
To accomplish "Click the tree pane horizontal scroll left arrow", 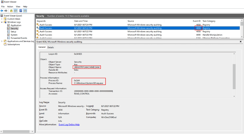I will [x=1, y=131].
